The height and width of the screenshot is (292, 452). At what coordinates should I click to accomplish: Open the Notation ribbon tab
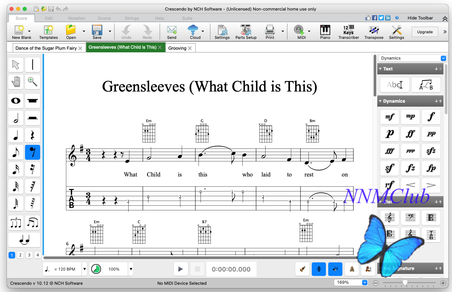point(77,18)
